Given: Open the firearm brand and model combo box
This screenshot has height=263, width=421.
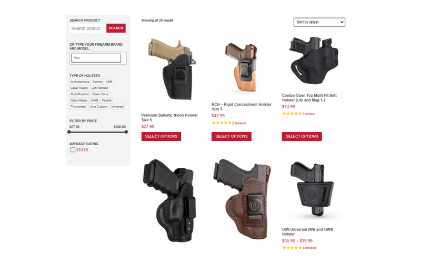Looking at the screenshot, I should [96, 58].
